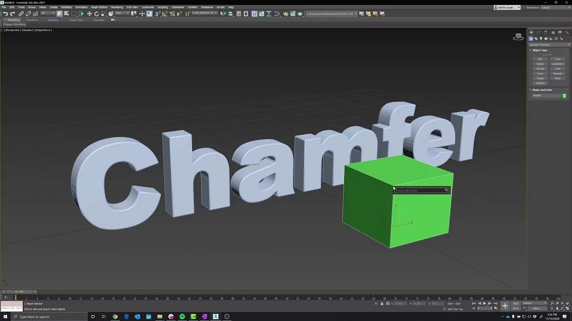Toggle the Selection Lock icon
572x321 pixels.
click(x=382, y=304)
